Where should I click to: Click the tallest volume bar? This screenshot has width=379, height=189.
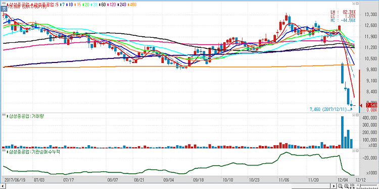click(342, 132)
